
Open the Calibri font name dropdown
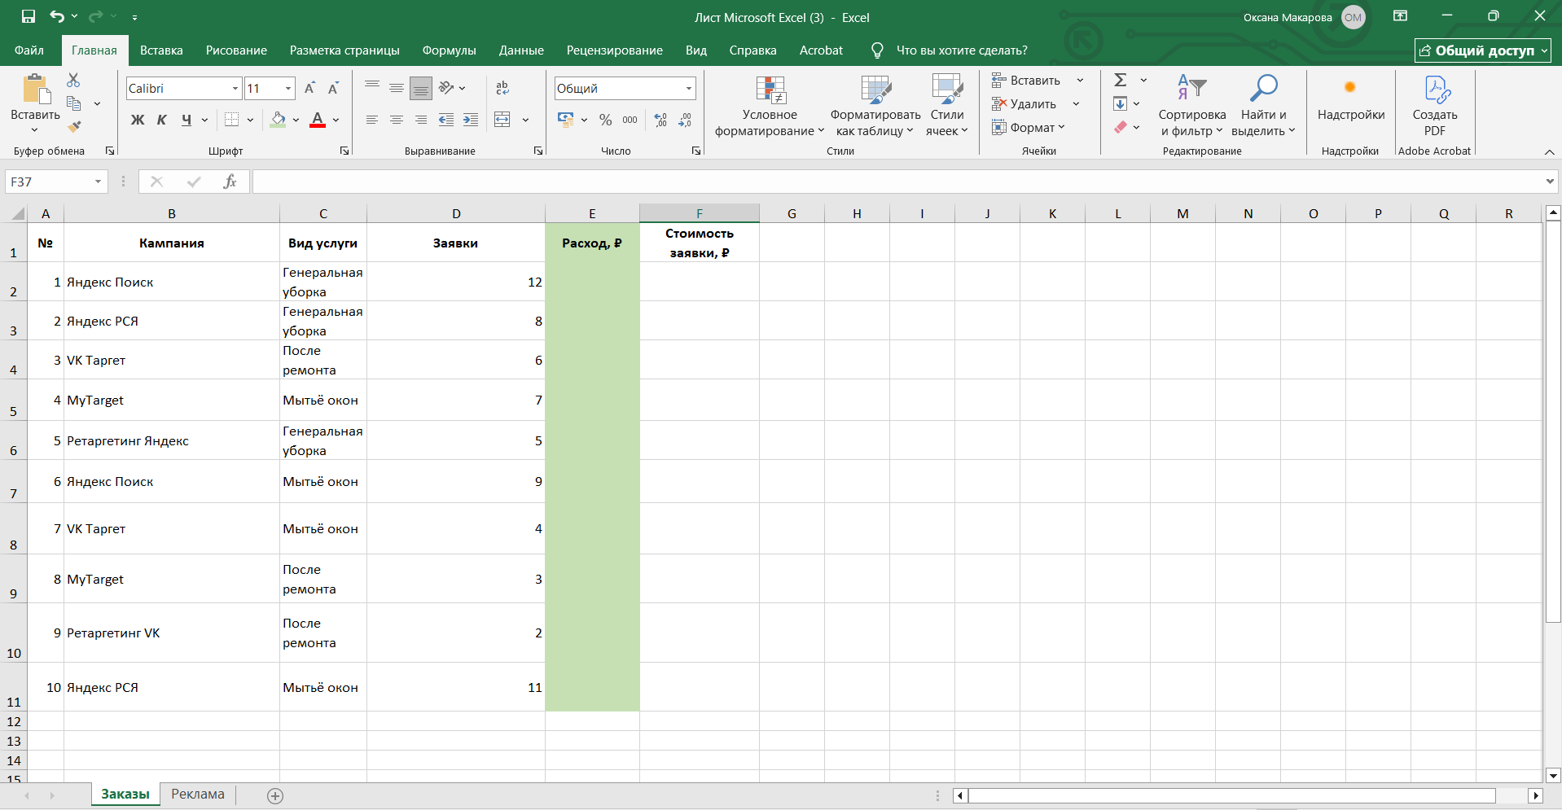click(235, 88)
